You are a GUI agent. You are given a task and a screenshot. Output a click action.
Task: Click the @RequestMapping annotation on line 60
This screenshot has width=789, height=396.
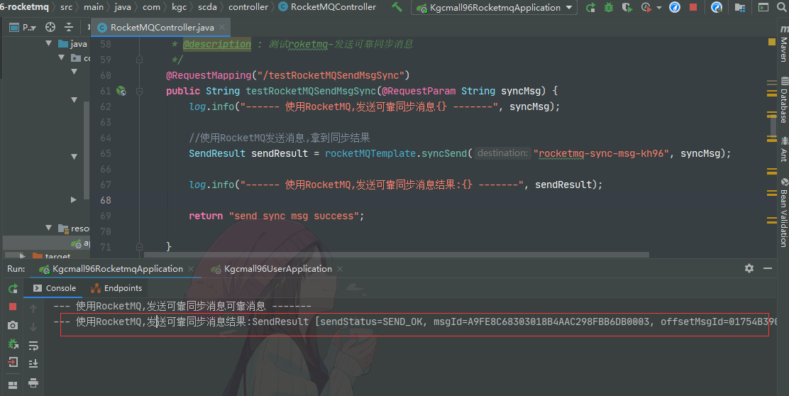coord(209,75)
